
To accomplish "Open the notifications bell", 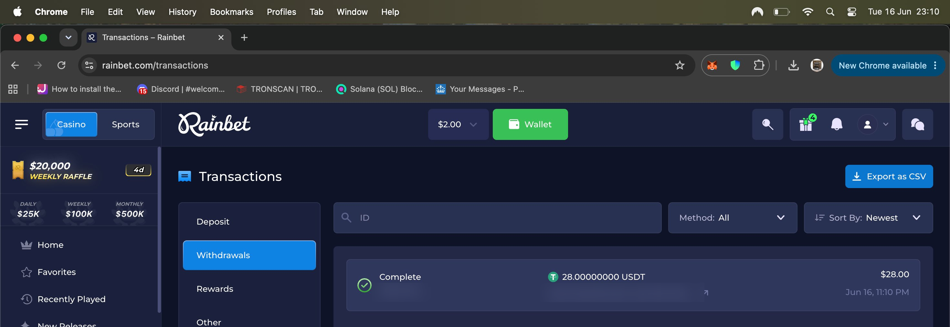I will click(x=836, y=124).
